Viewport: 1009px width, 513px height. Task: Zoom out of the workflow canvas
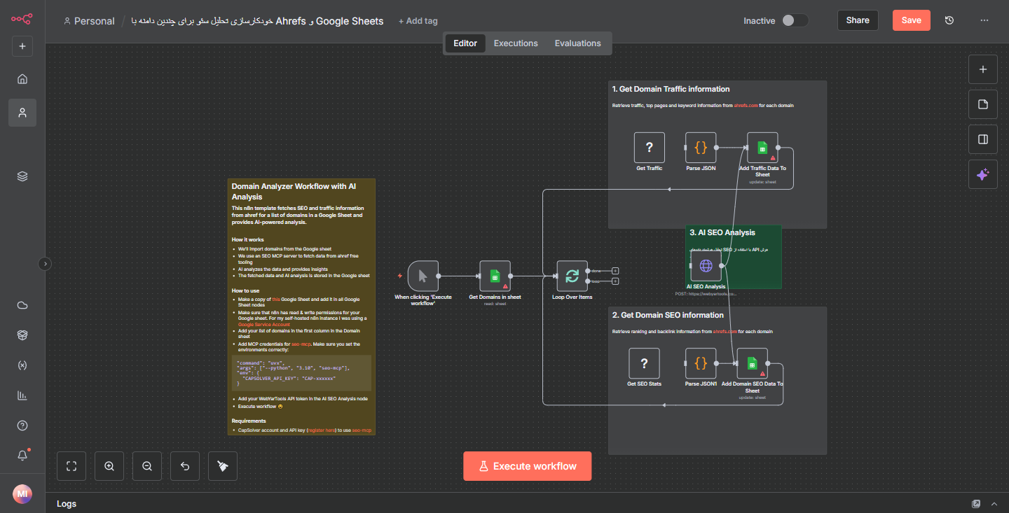(147, 466)
